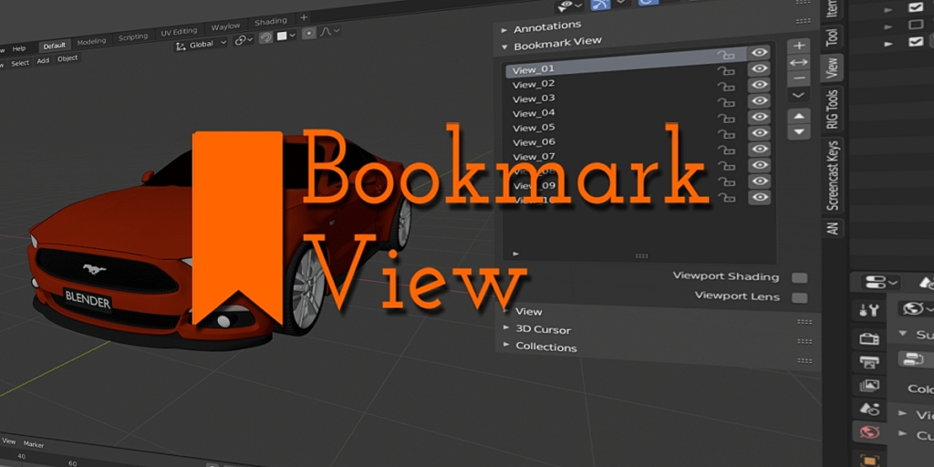Open the Output properties printer icon
The height and width of the screenshot is (467, 934).
[x=869, y=361]
